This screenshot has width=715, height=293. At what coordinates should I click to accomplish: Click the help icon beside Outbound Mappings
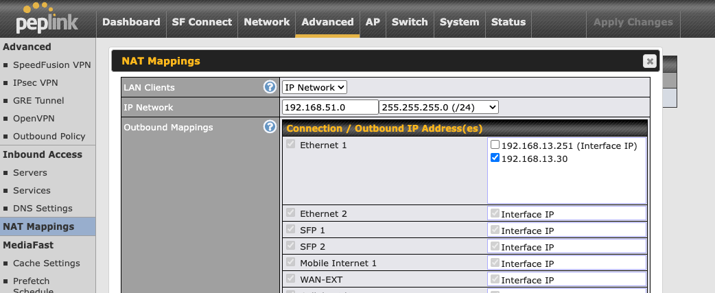pyautogui.click(x=270, y=127)
